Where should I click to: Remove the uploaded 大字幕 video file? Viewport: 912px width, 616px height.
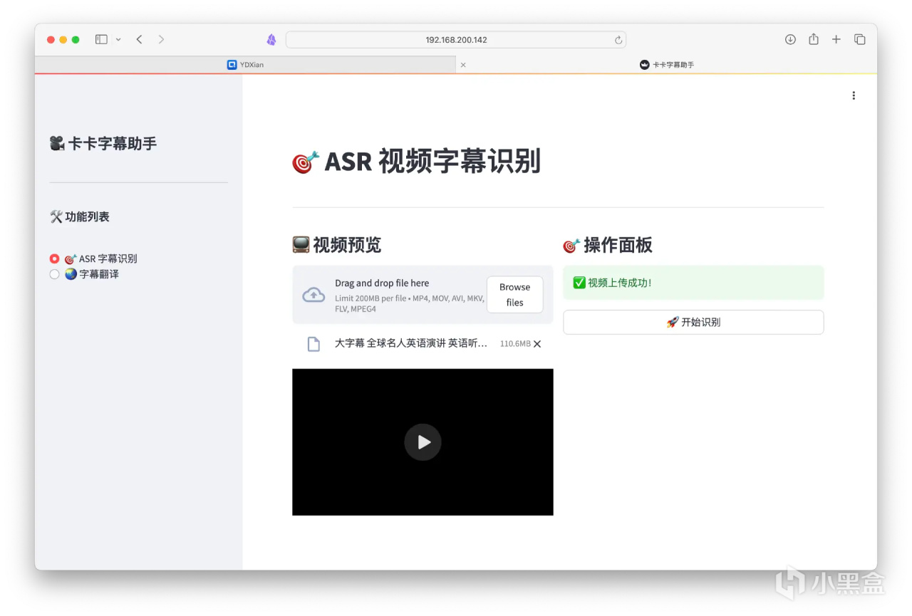tap(537, 344)
